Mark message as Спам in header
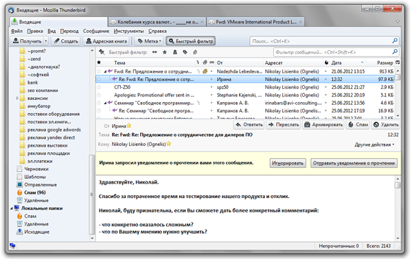This screenshot has width=412, height=259. (x=358, y=125)
